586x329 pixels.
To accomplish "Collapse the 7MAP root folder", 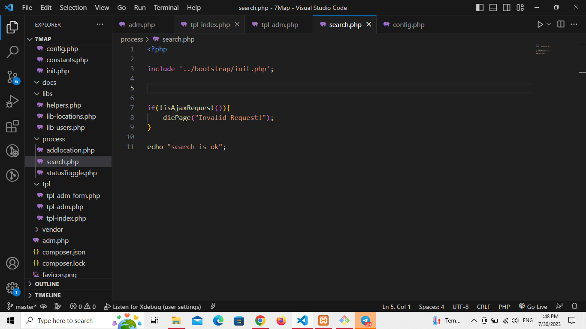I will coord(68,39).
